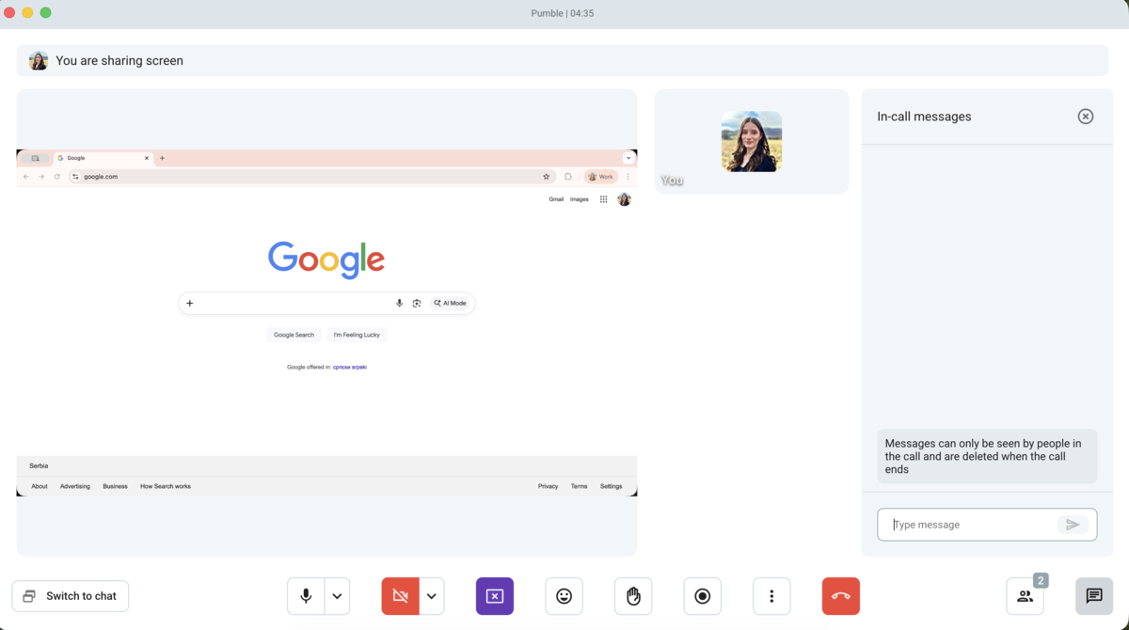1129x630 pixels.
Task: Open more options three-dot menu
Action: click(x=771, y=596)
